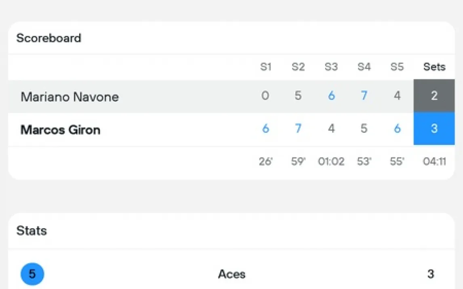Select the S3 column header
The width and height of the screenshot is (463, 289).
click(x=331, y=67)
